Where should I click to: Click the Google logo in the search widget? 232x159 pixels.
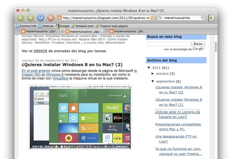pos(199,49)
